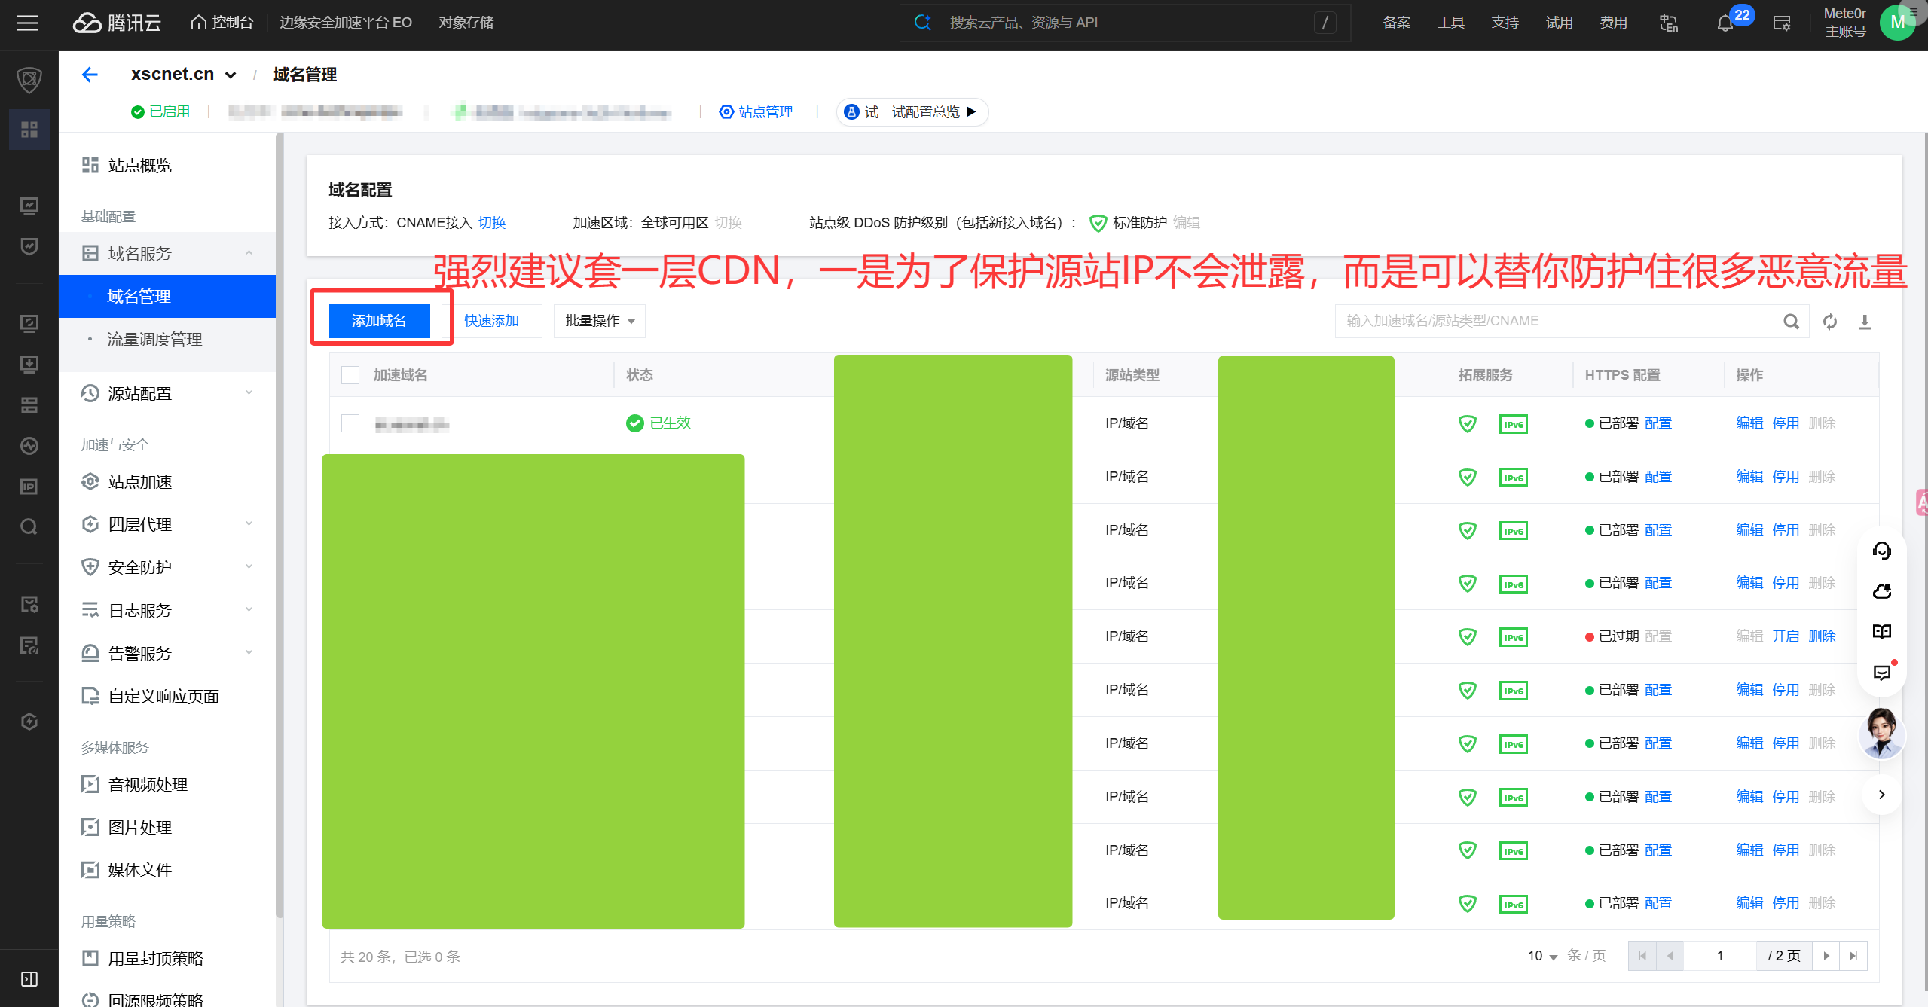
Task: Expand the floating panel right chevron
Action: [x=1882, y=795]
